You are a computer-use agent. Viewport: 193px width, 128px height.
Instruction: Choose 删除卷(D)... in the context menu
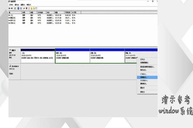pos(147,84)
